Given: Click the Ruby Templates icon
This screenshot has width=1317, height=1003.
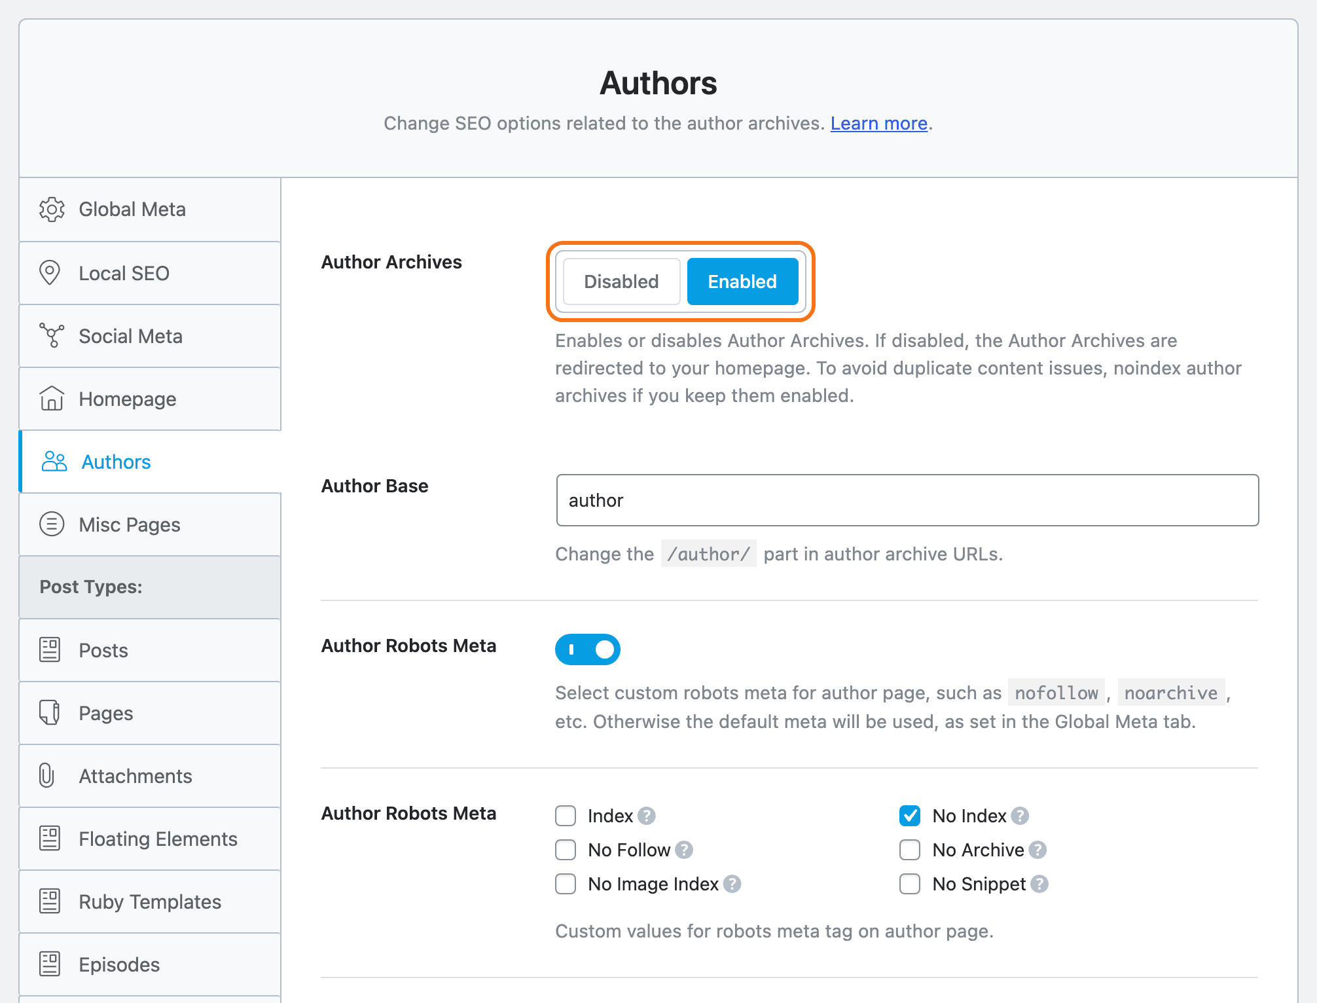Looking at the screenshot, I should tap(50, 901).
